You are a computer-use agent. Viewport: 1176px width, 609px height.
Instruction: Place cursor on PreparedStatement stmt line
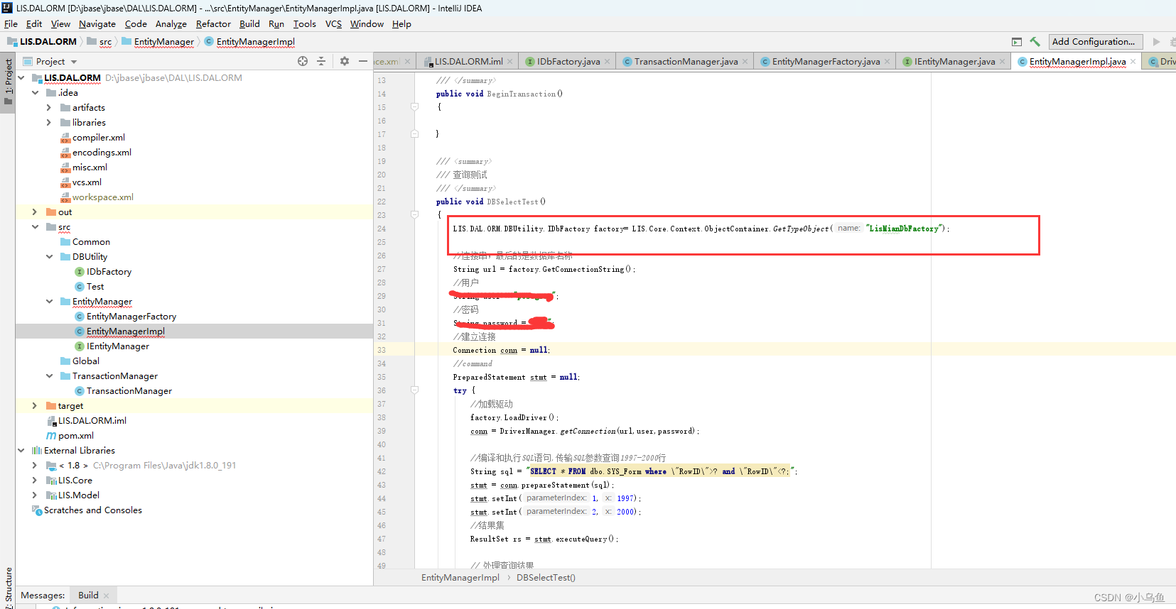coord(517,378)
